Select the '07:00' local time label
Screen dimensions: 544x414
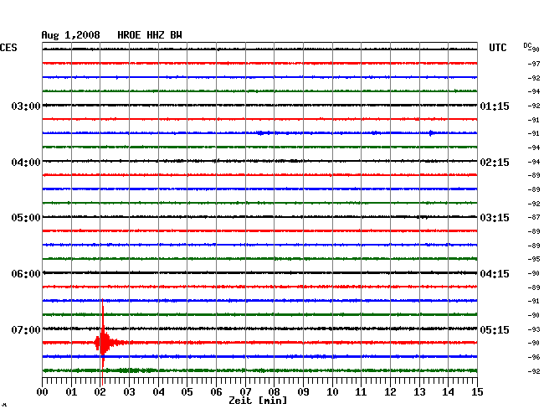(x=26, y=329)
